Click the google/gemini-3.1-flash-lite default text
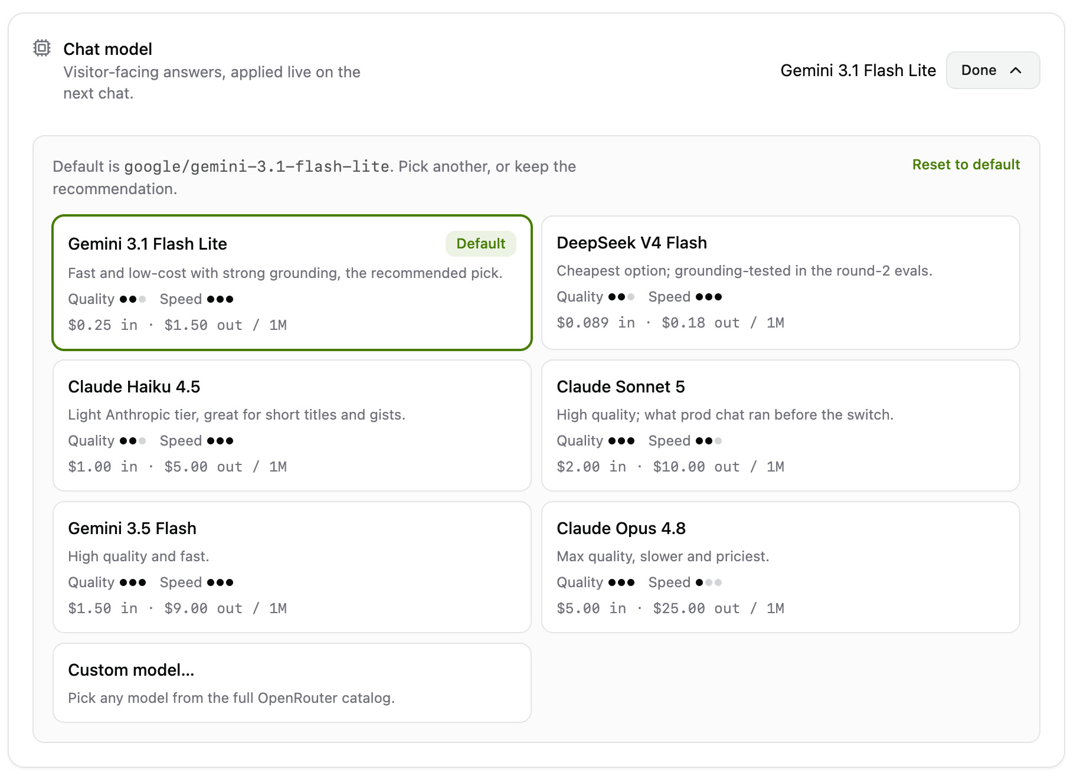1080x779 pixels. click(257, 166)
